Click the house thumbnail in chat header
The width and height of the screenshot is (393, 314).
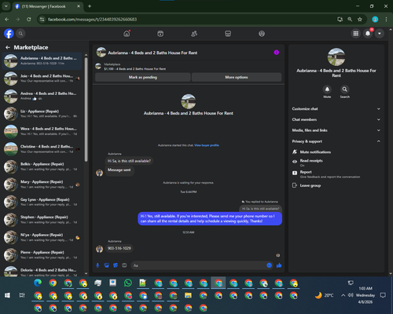point(101,53)
